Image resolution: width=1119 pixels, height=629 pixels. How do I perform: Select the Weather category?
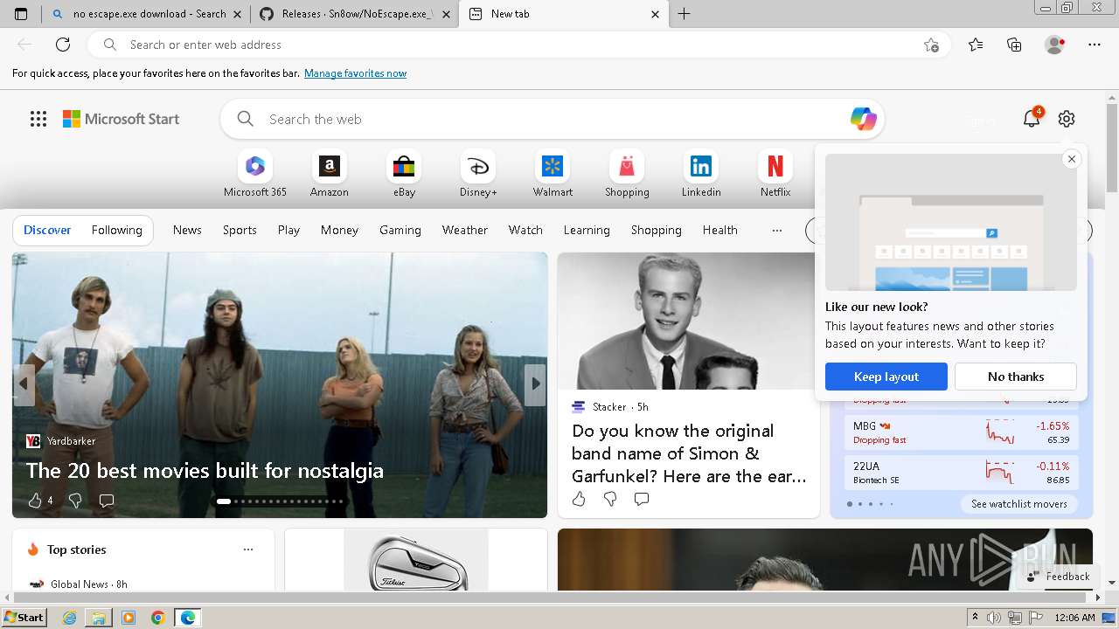[465, 230]
